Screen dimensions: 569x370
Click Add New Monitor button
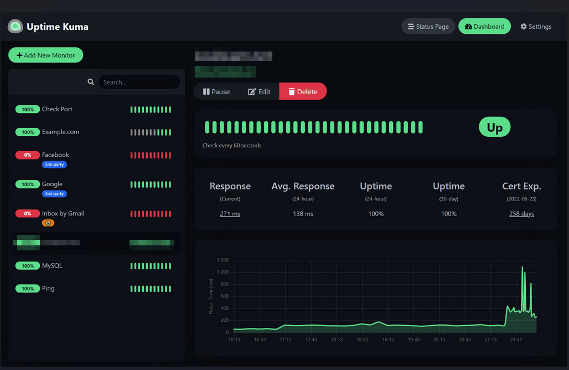tap(46, 55)
